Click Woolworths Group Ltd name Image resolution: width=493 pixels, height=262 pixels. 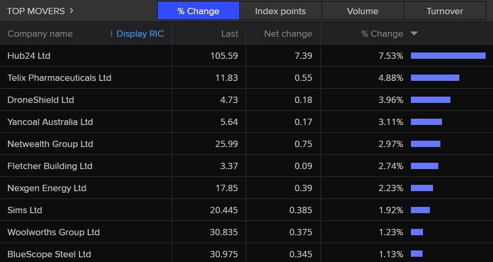pos(53,232)
